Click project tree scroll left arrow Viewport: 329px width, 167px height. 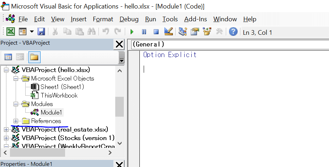pos(5,153)
